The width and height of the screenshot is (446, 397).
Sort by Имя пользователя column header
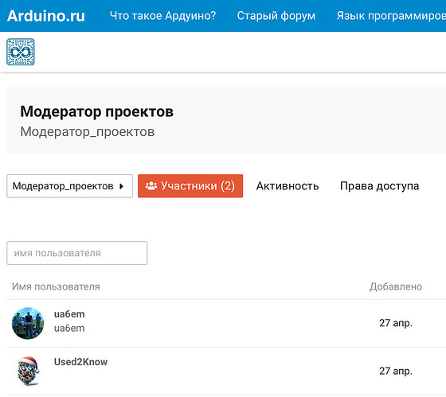[x=56, y=286]
